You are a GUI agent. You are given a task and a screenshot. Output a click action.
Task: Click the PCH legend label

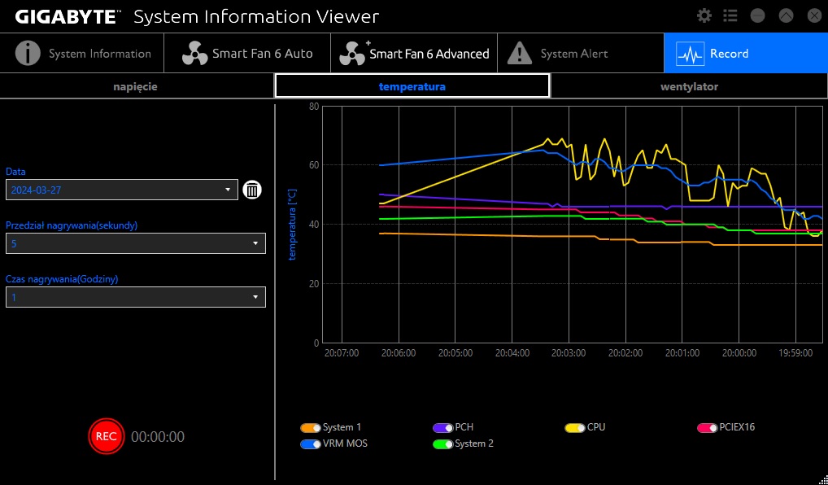coord(464,427)
